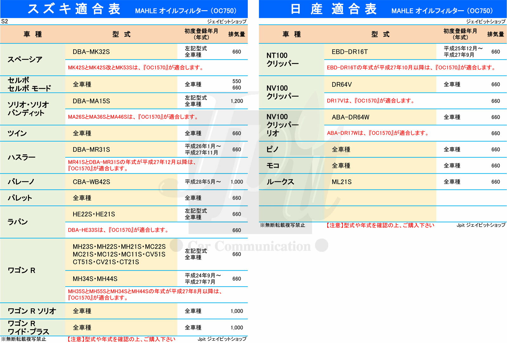This screenshot has width=507, height=343.
Task: Click the CBA-WB42S model code
Action: click(x=91, y=182)
